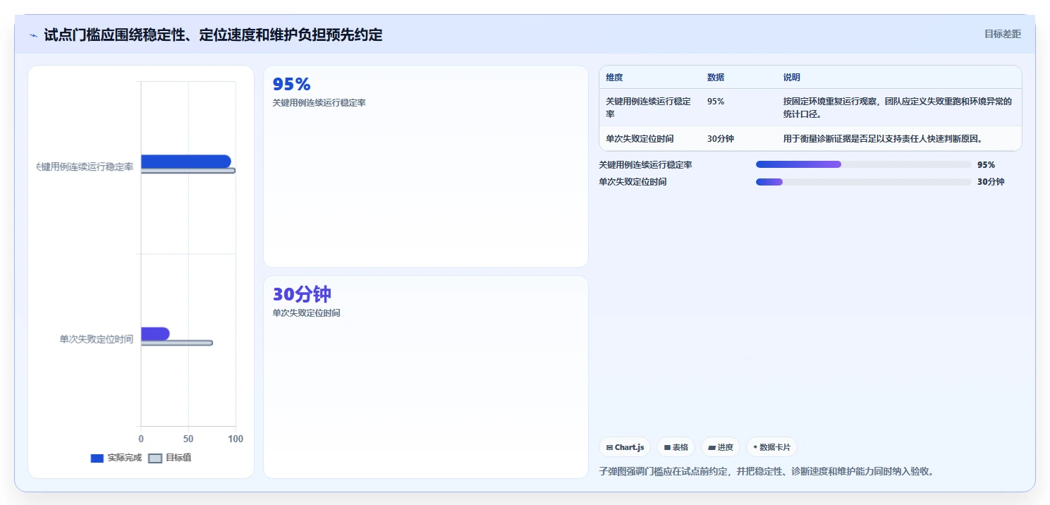
Task: Click the 数据 column header
Action: [716, 78]
